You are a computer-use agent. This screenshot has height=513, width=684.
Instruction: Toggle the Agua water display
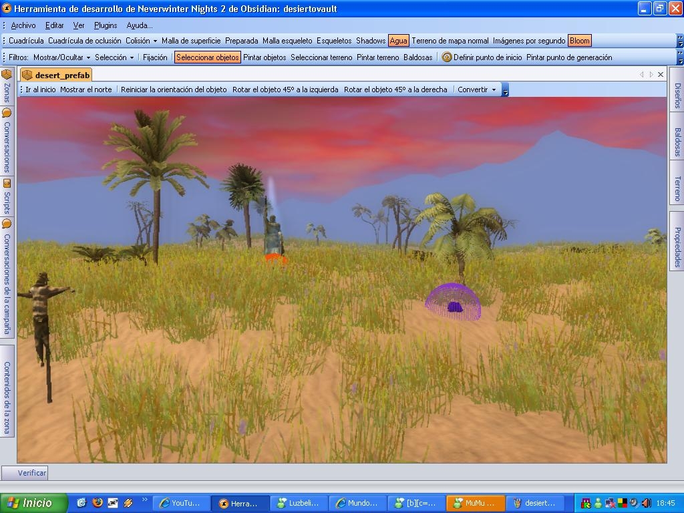[398, 41]
